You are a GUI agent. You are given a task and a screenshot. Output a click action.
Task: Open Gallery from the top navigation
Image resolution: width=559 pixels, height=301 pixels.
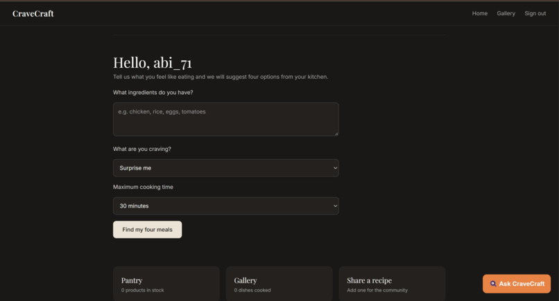506,13
